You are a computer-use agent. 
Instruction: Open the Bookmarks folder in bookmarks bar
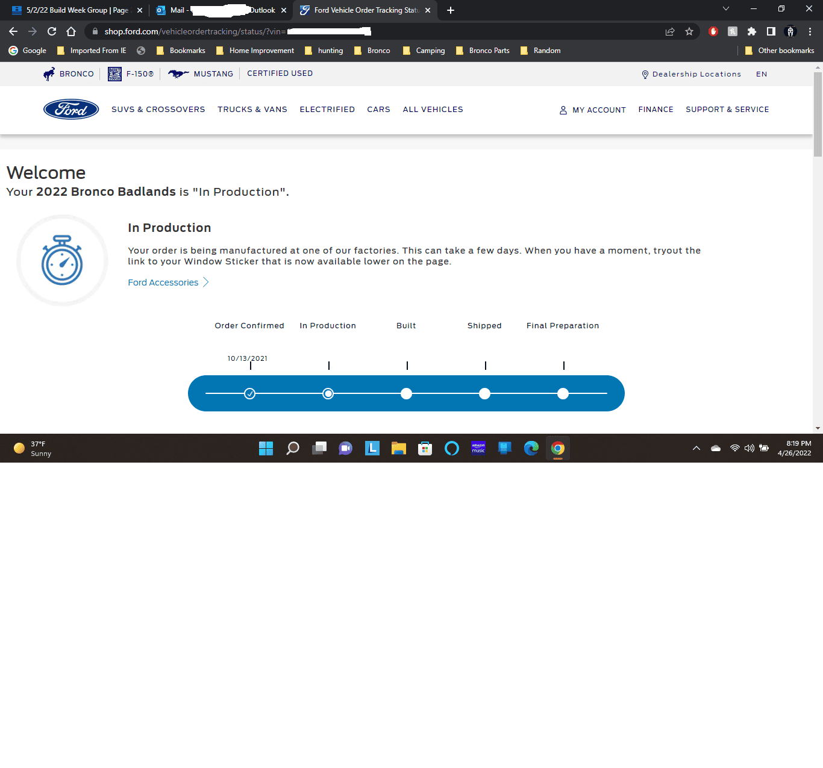tap(181, 51)
